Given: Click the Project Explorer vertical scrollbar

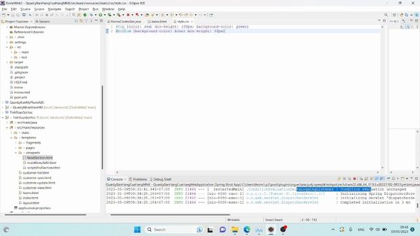Looking at the screenshot, I should coord(102,127).
